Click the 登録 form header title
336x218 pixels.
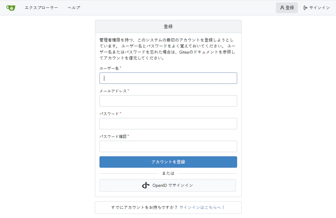pyautogui.click(x=168, y=26)
